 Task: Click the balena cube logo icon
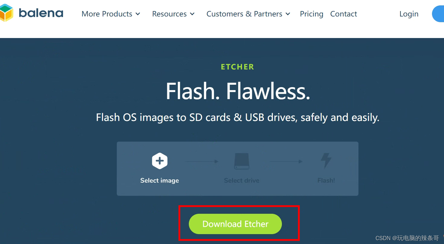click(x=6, y=13)
